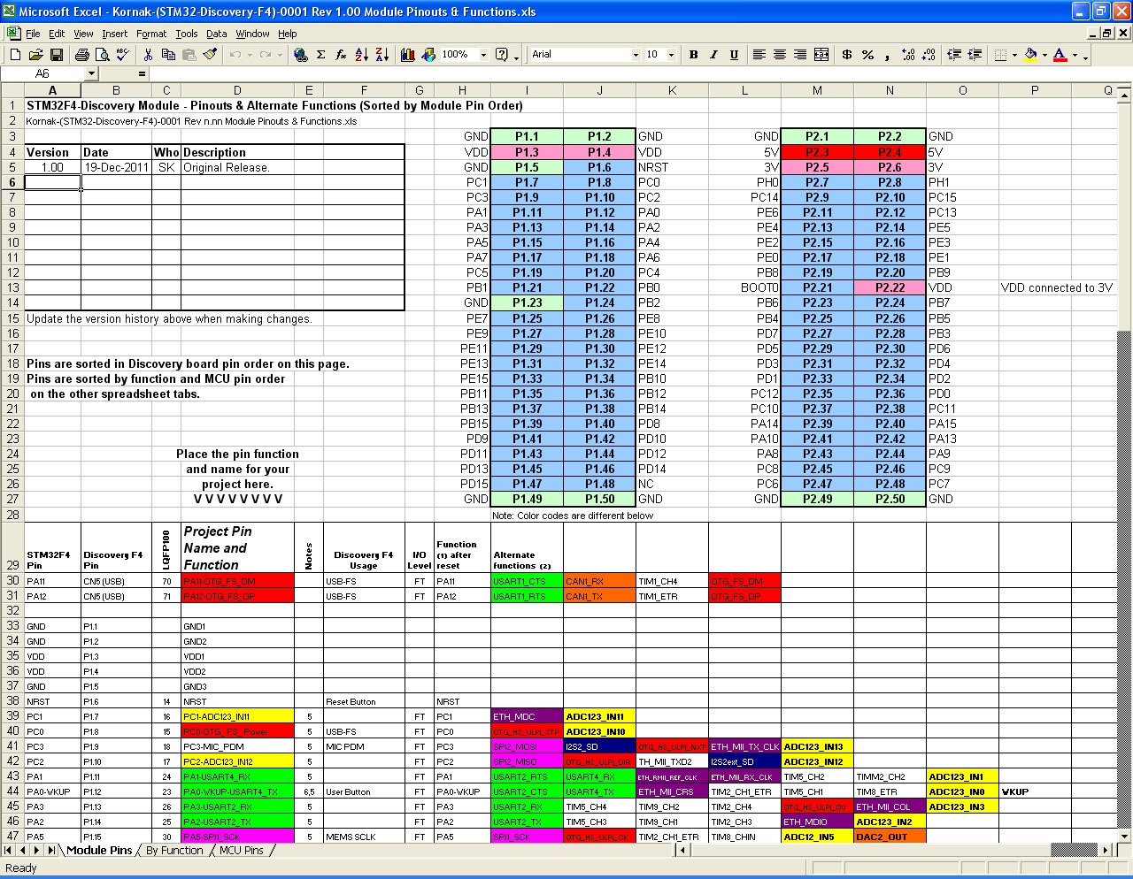Select the red P2.3 cell
The height and width of the screenshot is (879, 1133).
click(x=817, y=152)
